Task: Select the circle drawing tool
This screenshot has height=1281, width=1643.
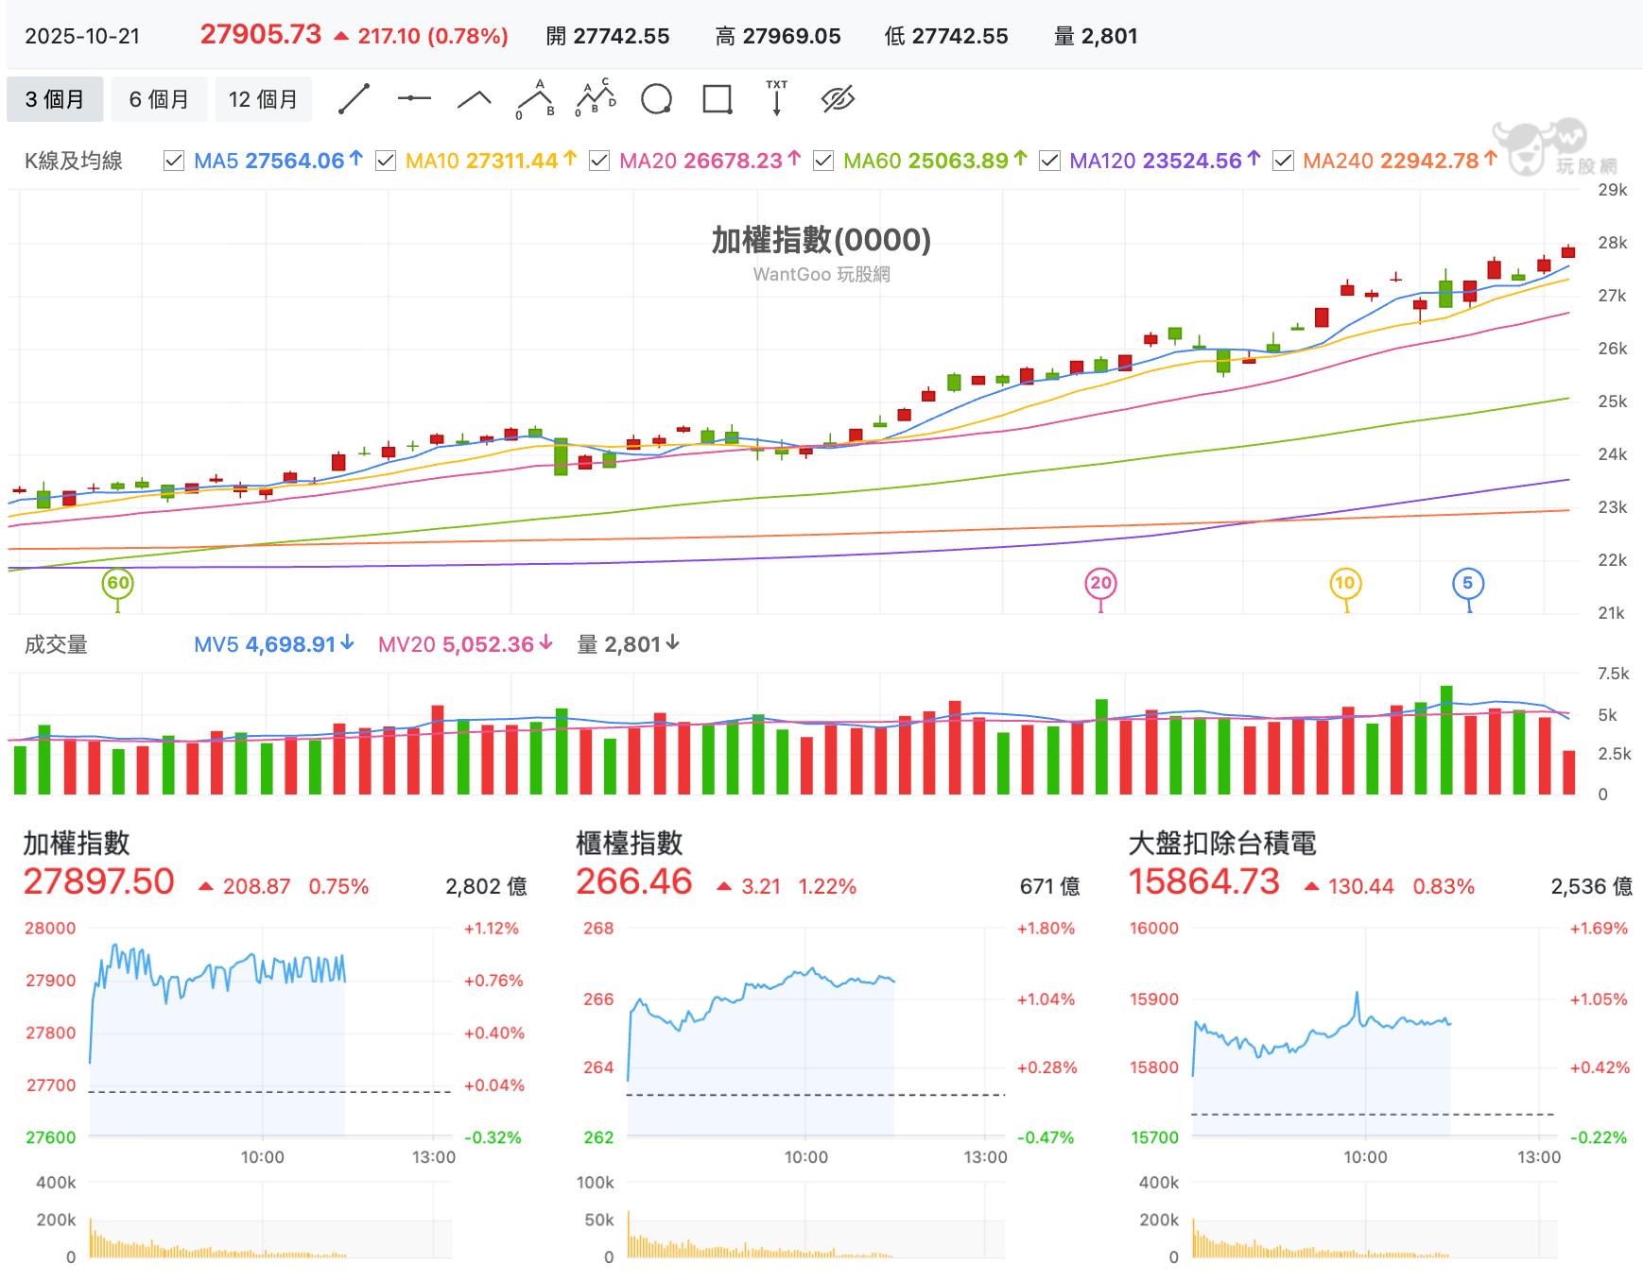Action: click(x=656, y=97)
